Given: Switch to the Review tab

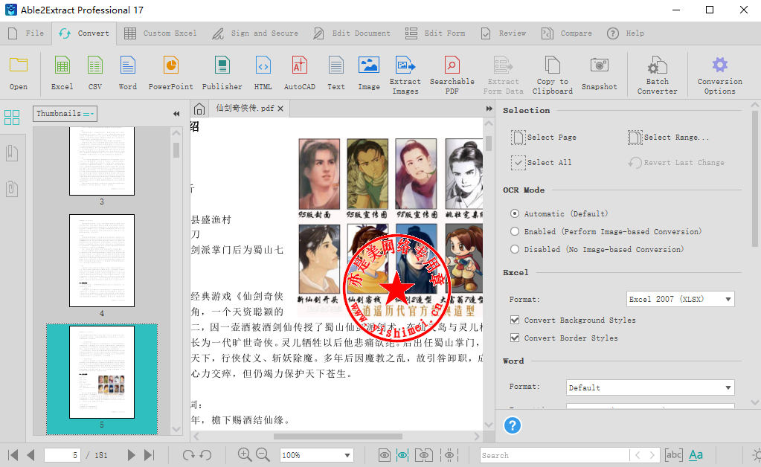Looking at the screenshot, I should (x=504, y=33).
